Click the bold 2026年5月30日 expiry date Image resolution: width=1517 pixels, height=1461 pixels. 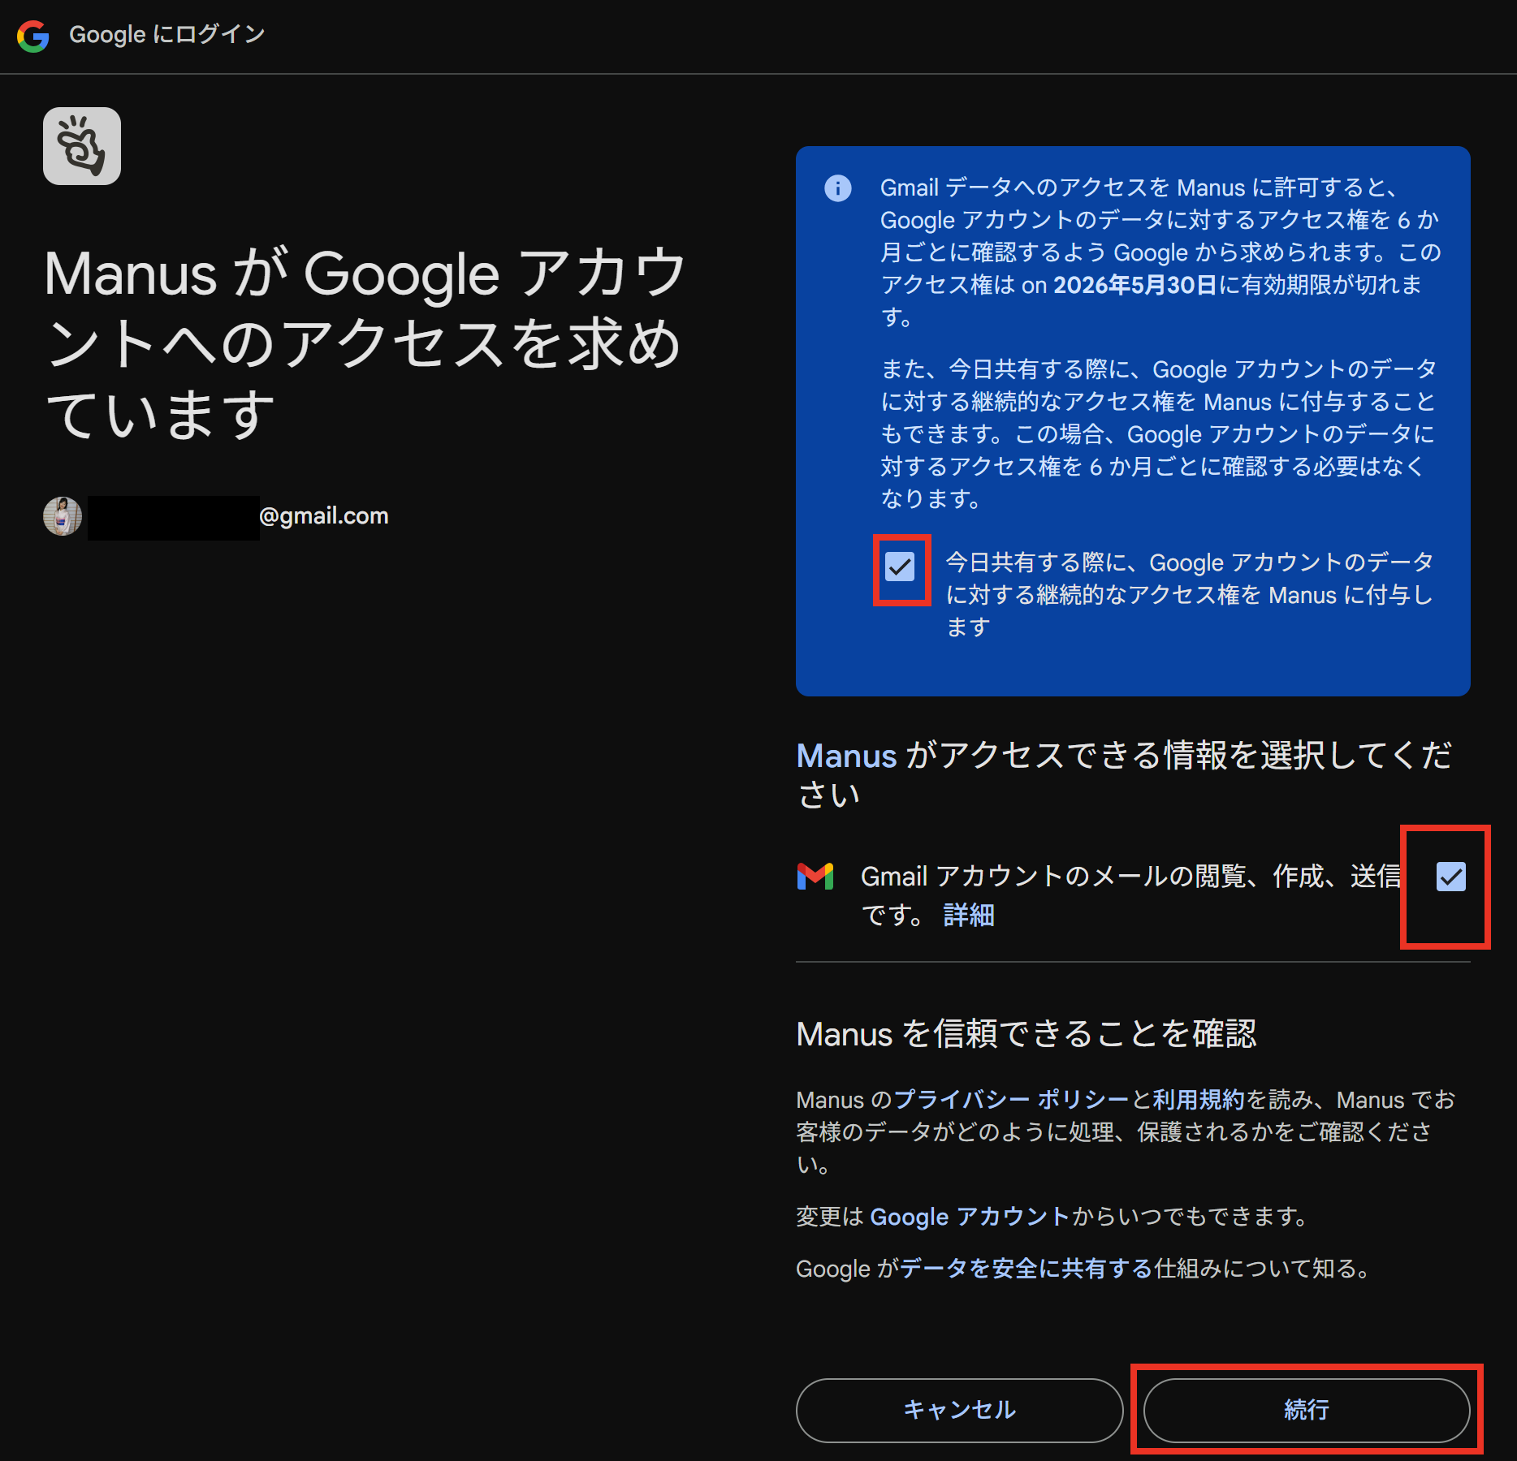point(1135,285)
